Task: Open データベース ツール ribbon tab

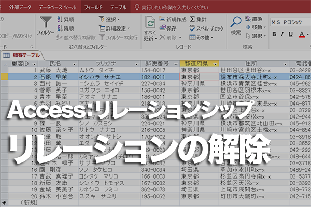Action: pyautogui.click(x=57, y=7)
